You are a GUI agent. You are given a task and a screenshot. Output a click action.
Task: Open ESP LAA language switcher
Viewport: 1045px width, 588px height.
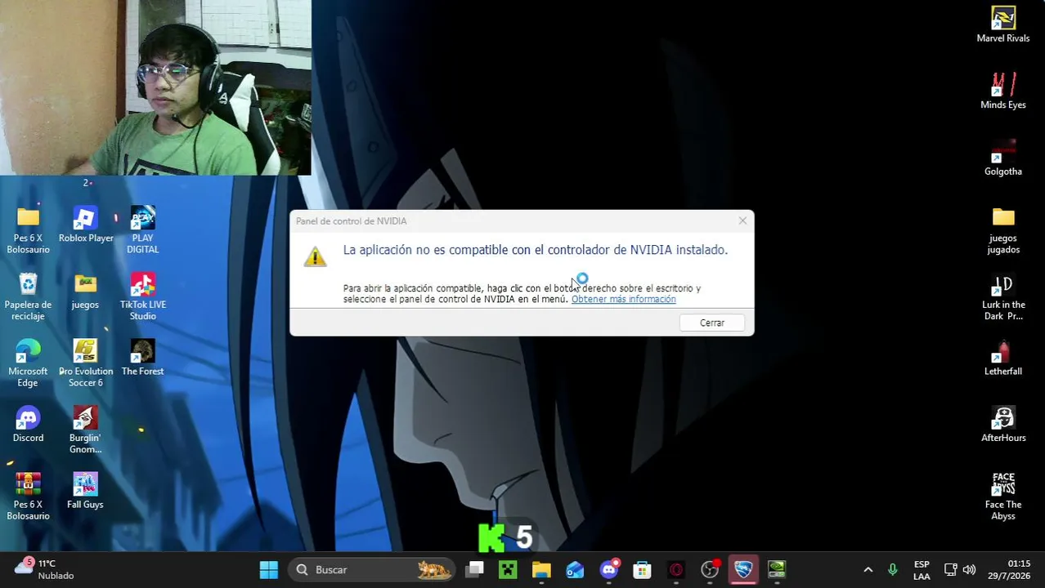tap(922, 569)
